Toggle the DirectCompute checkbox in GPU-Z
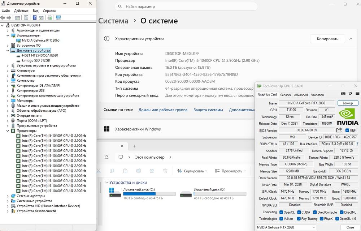This screenshot has height=231, width=361. click(315, 212)
